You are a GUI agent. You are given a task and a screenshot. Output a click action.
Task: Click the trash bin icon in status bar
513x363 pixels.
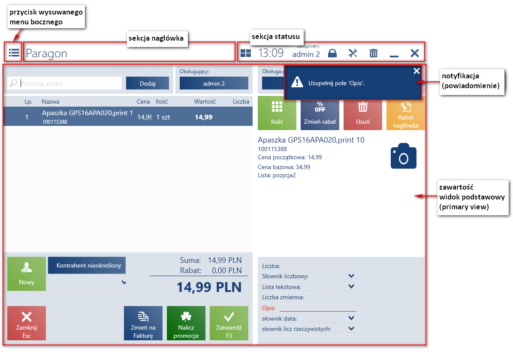373,53
